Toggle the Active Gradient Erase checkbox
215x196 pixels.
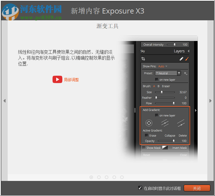147,135
